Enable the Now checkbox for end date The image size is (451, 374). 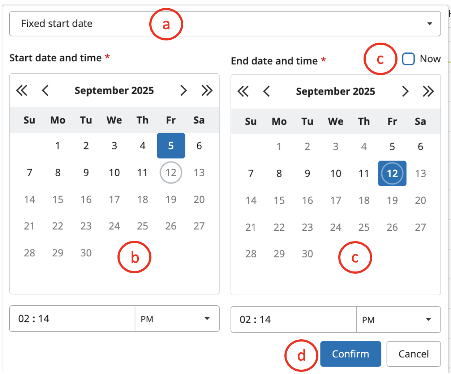pos(408,59)
